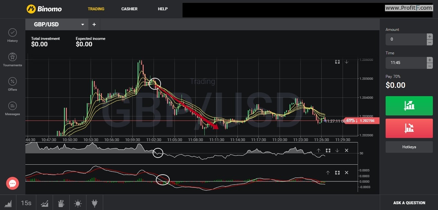Open the indicators line chart icon
438x210 pixels.
[45, 203]
